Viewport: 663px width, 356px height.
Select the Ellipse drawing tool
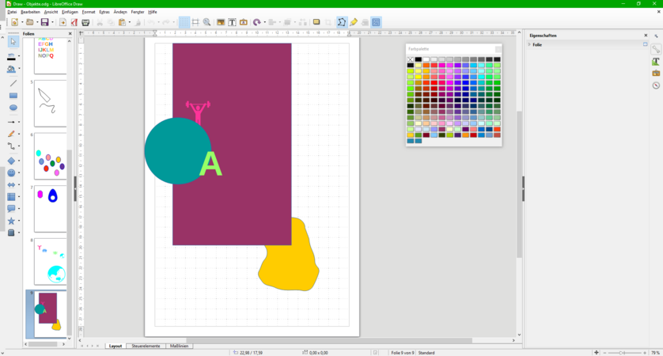tap(13, 108)
